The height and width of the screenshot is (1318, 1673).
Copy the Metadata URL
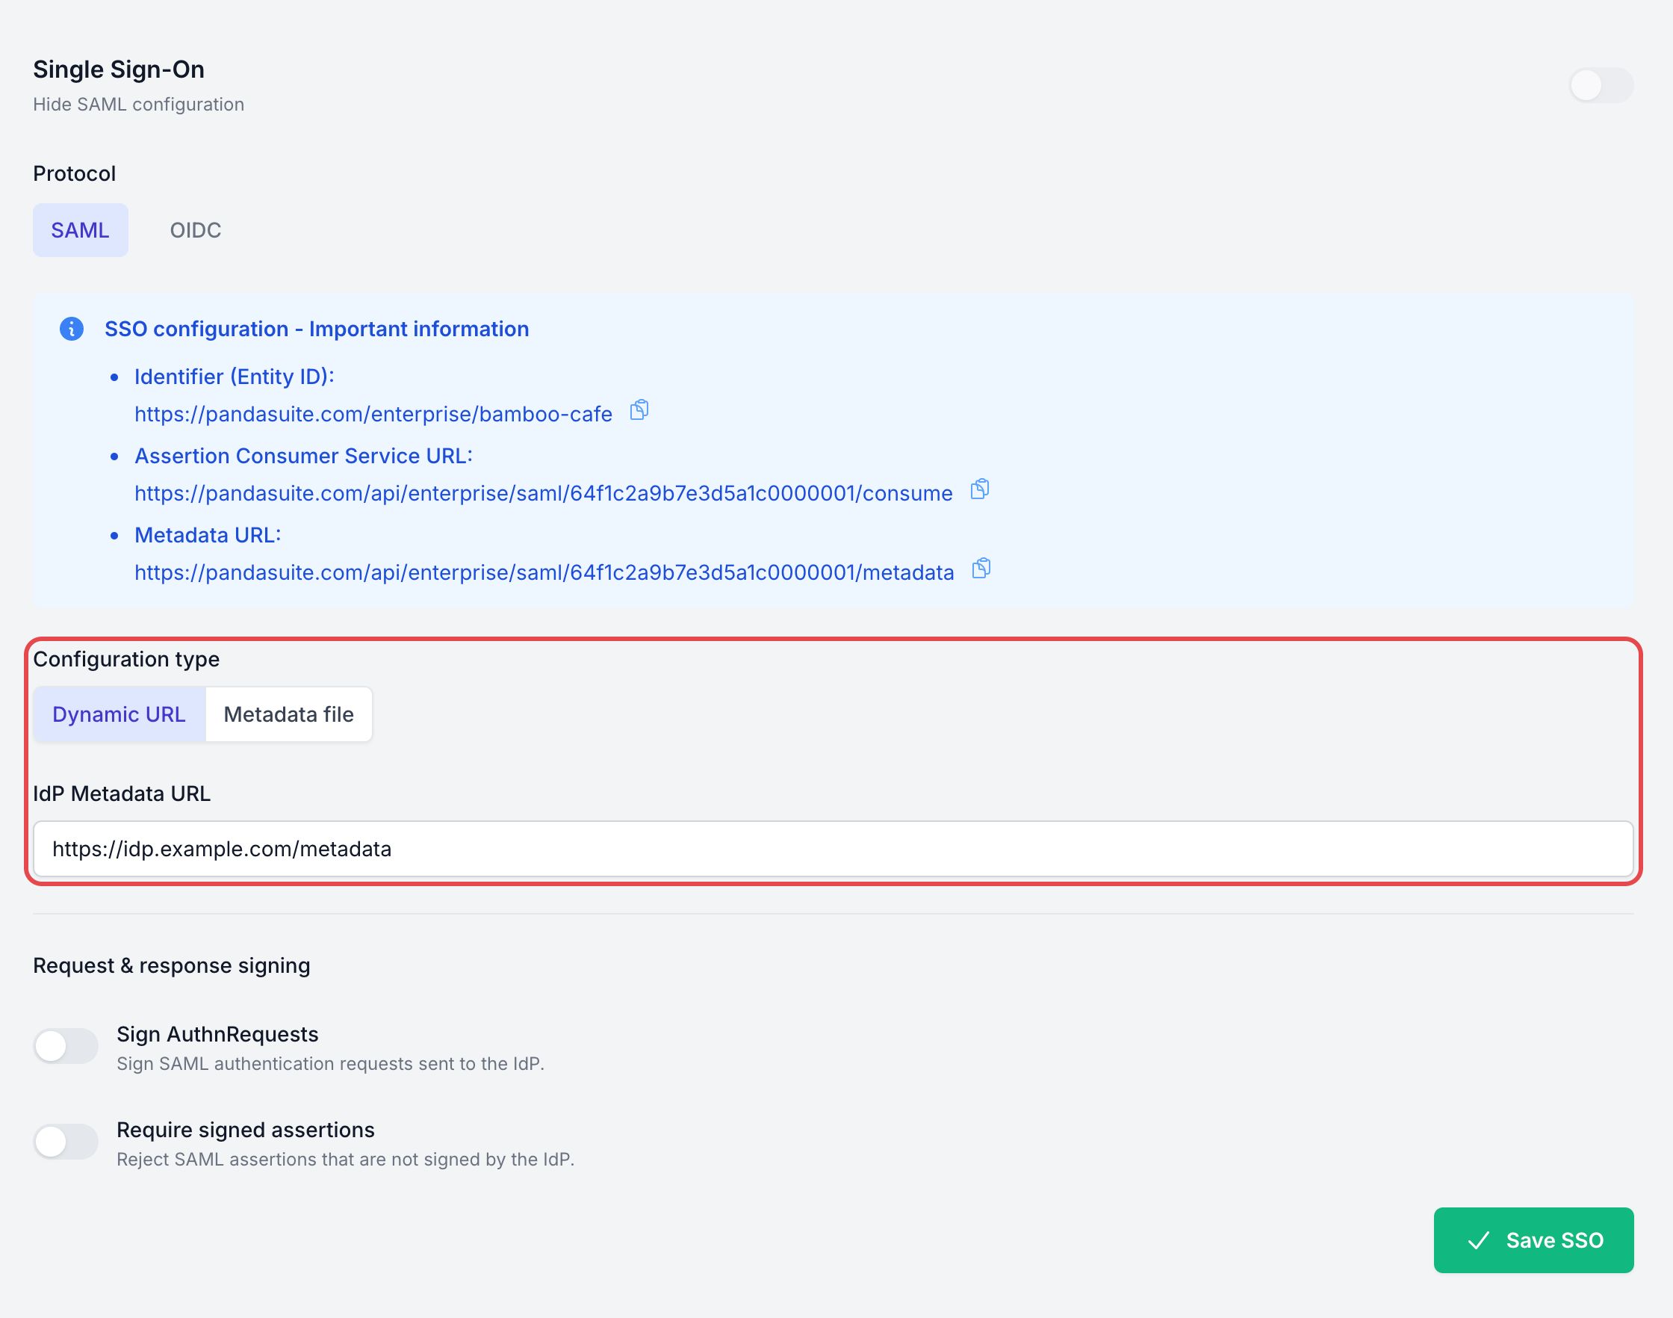tap(981, 569)
